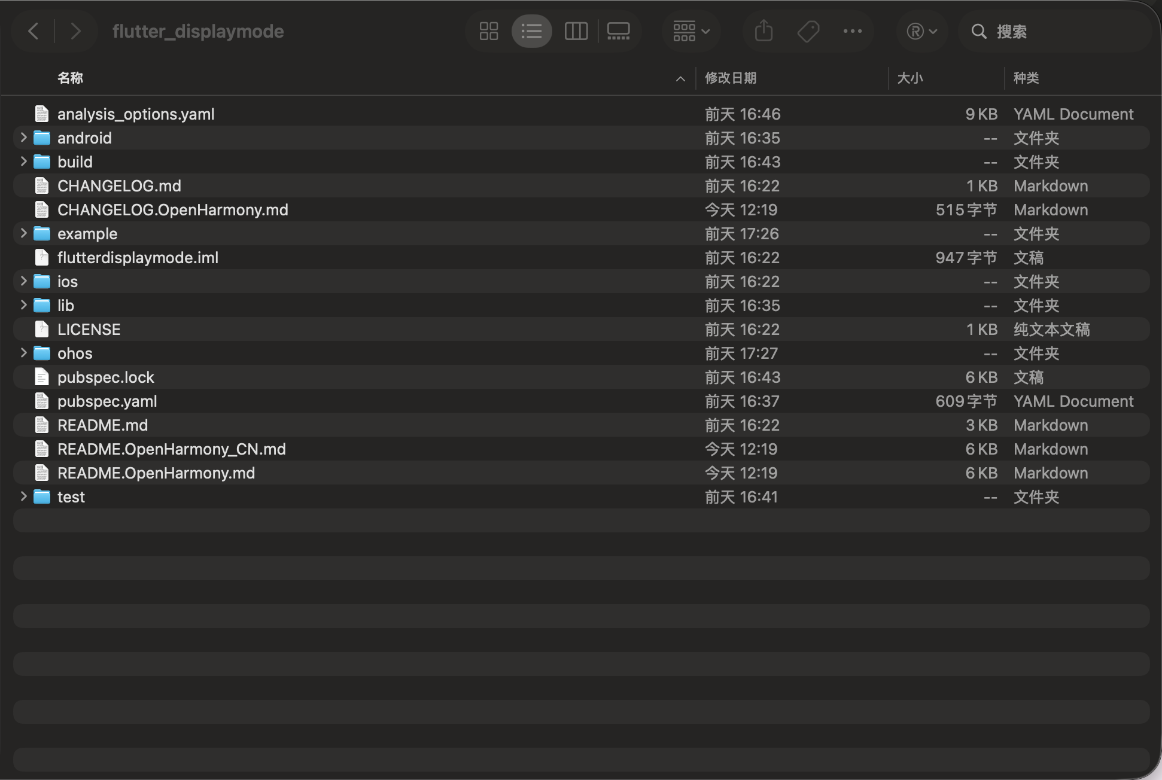Viewport: 1162px width, 780px height.
Task: Select the android folder icon
Action: [42, 138]
